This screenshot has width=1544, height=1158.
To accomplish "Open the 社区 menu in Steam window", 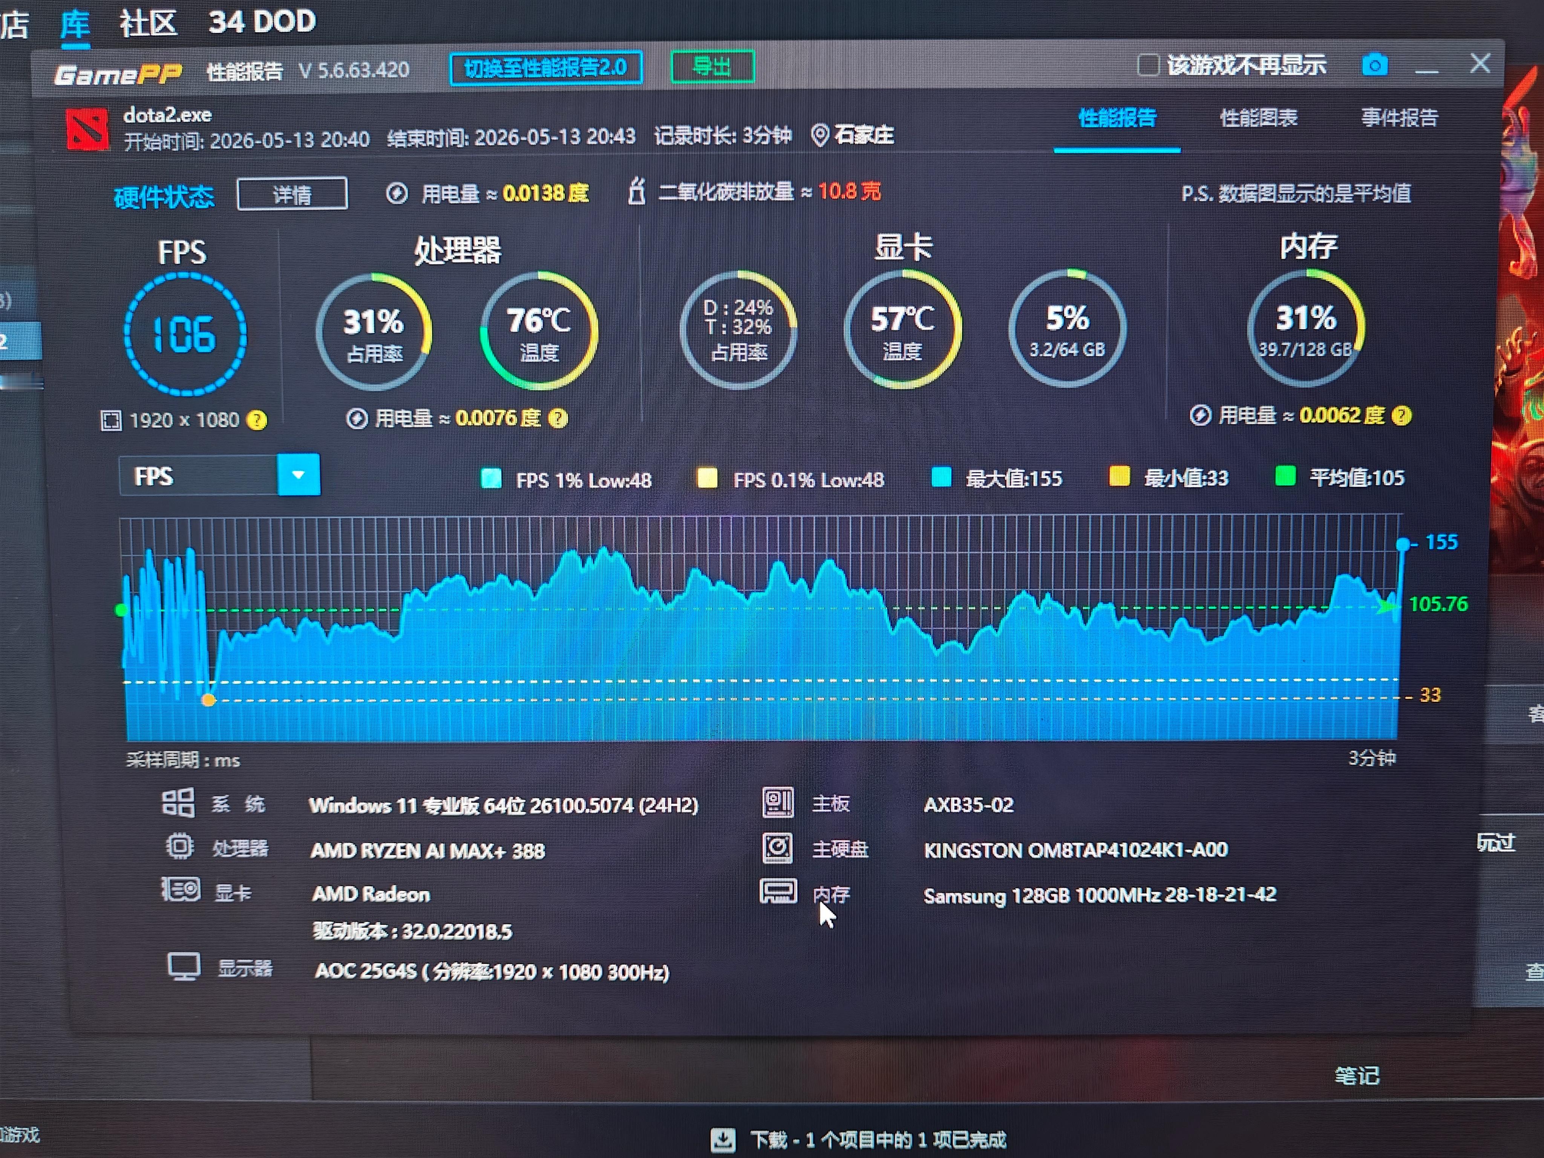I will click(148, 23).
